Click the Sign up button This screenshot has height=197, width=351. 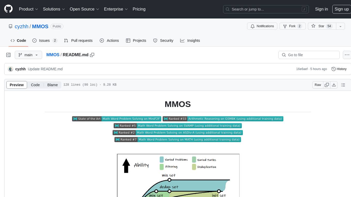(341, 9)
